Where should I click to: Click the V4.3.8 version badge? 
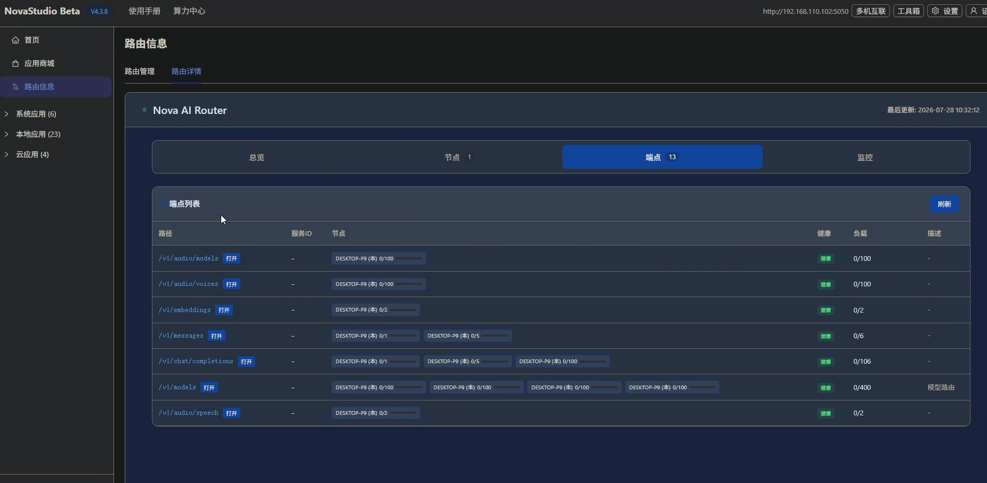coord(99,11)
